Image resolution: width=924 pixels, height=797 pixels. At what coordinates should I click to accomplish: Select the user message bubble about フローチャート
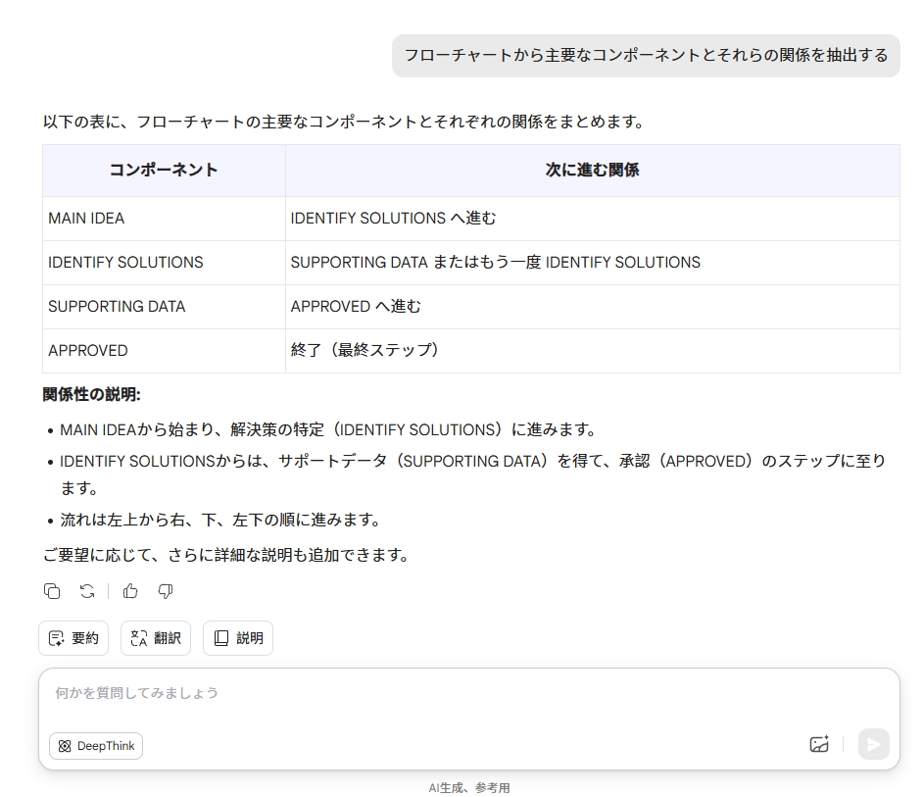(x=646, y=56)
